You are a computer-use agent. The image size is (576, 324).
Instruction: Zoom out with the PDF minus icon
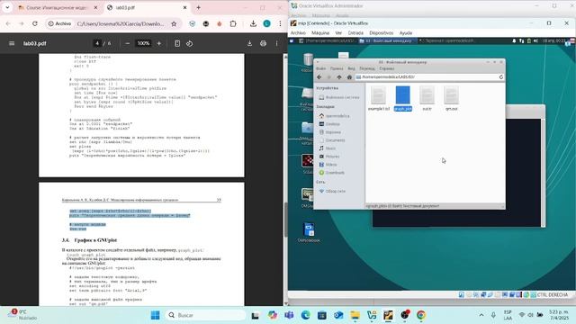(128, 43)
